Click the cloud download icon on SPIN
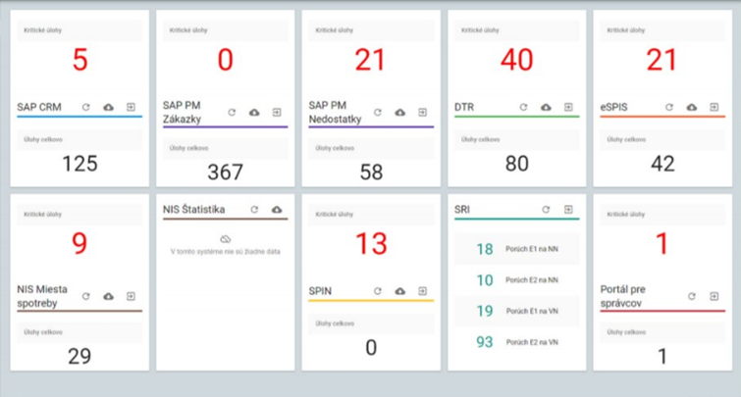741x397 pixels. [x=400, y=291]
